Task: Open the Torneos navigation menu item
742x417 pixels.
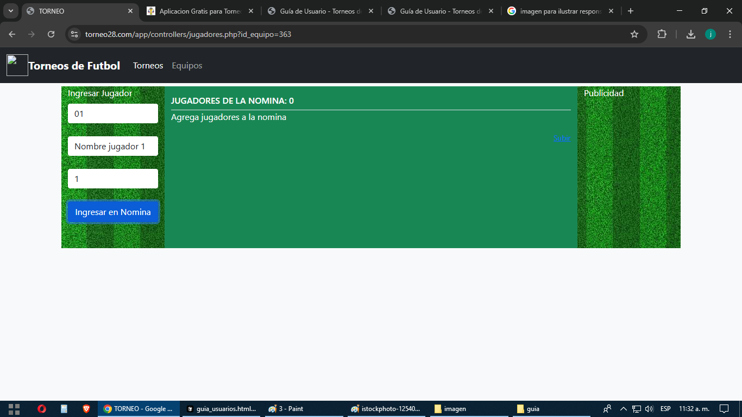Action: [148, 66]
